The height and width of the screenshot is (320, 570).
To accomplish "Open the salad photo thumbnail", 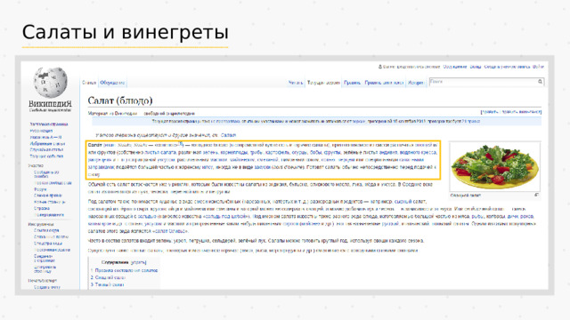I will 495,166.
